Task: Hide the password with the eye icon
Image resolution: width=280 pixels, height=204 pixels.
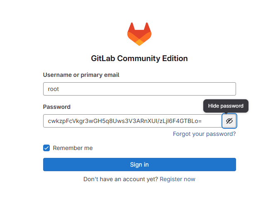Action: [229, 121]
